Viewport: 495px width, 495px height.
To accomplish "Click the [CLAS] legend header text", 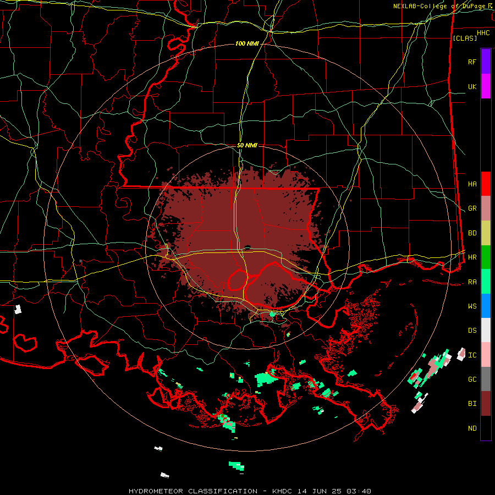I will (x=465, y=38).
